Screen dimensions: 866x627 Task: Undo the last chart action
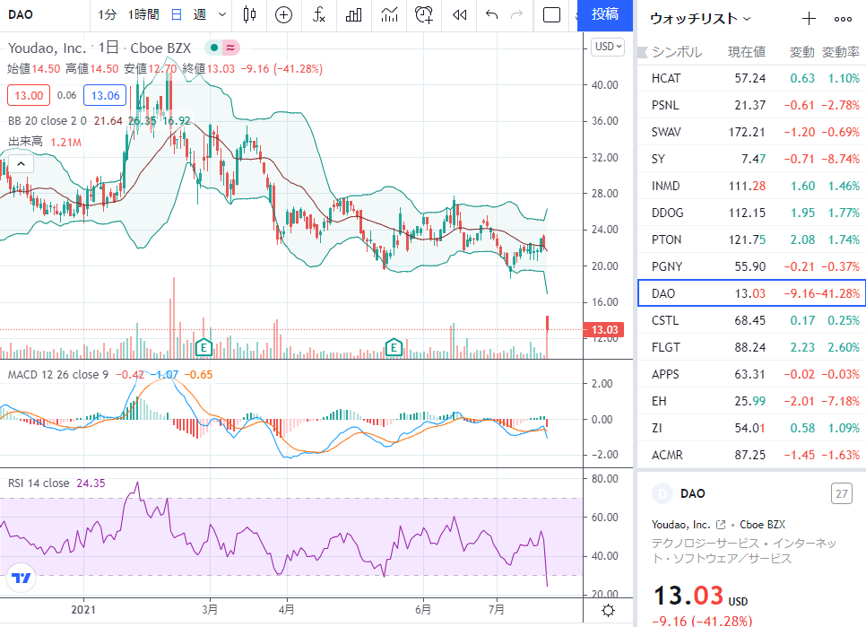coord(491,15)
